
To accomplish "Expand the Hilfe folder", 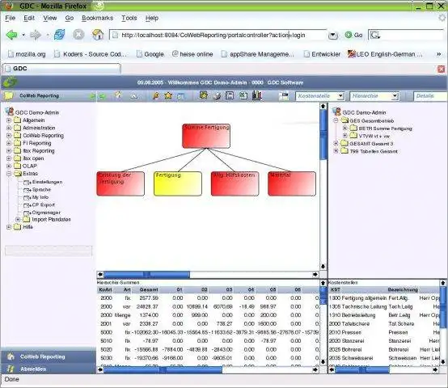I will (9, 227).
